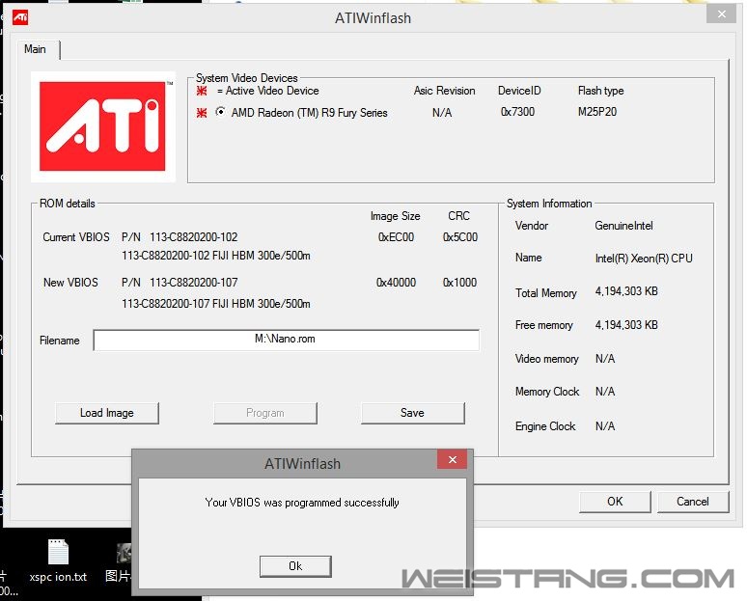Click the Asic Revision N/A value
747x601 pixels.
tap(442, 113)
